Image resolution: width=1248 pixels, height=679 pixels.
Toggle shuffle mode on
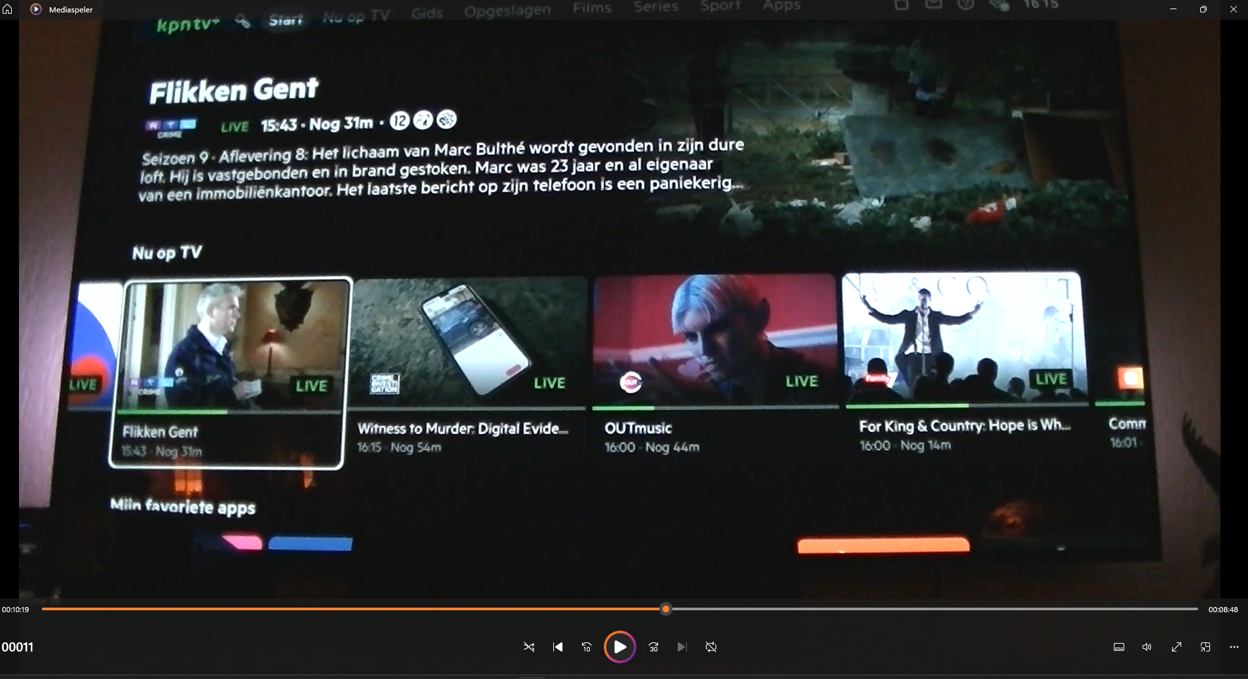click(529, 647)
